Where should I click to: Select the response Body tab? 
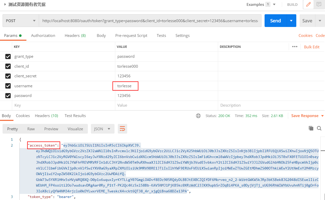point(6,116)
